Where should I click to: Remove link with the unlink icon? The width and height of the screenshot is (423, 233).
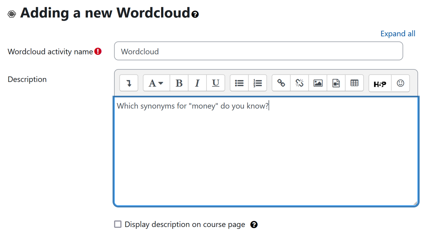[299, 83]
